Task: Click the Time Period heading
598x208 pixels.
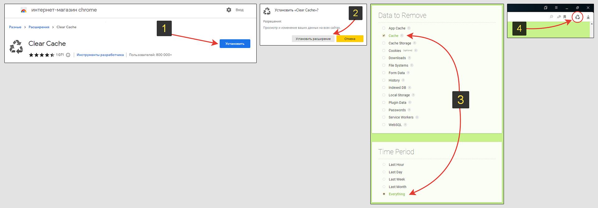Action: [396, 152]
